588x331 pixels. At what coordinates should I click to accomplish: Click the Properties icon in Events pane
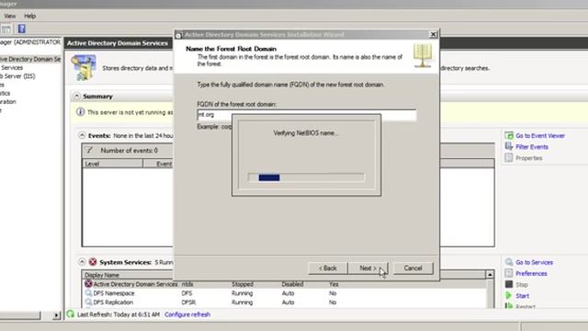[x=509, y=157]
